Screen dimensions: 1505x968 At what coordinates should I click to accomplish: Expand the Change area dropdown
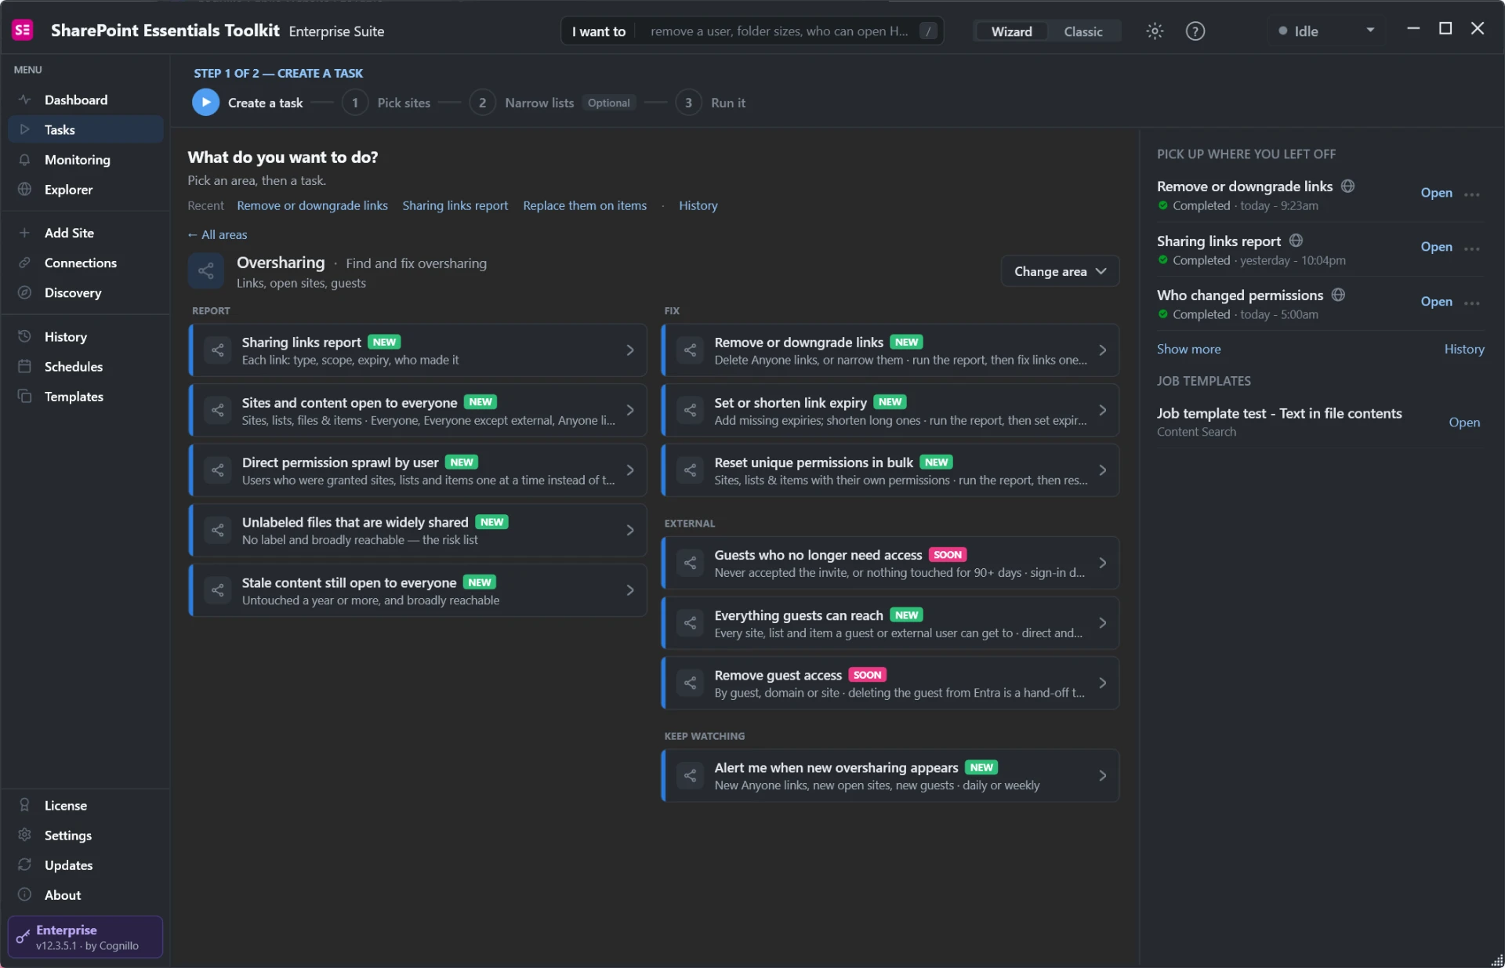(x=1060, y=271)
